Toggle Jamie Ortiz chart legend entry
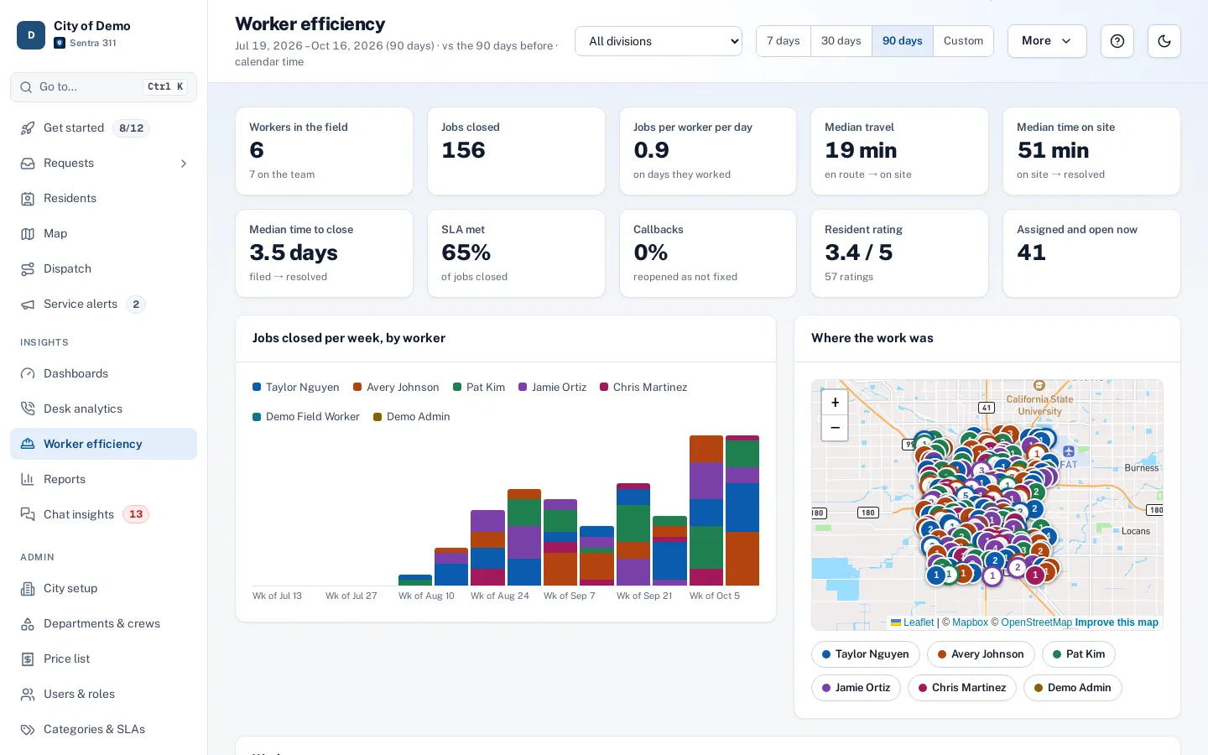Viewport: 1208px width, 755px height. click(552, 388)
